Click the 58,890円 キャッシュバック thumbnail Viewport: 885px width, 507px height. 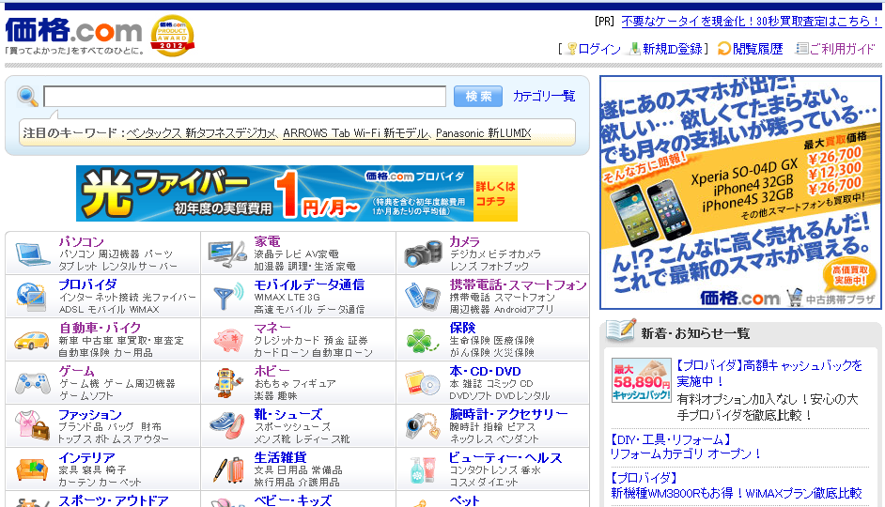[642, 380]
